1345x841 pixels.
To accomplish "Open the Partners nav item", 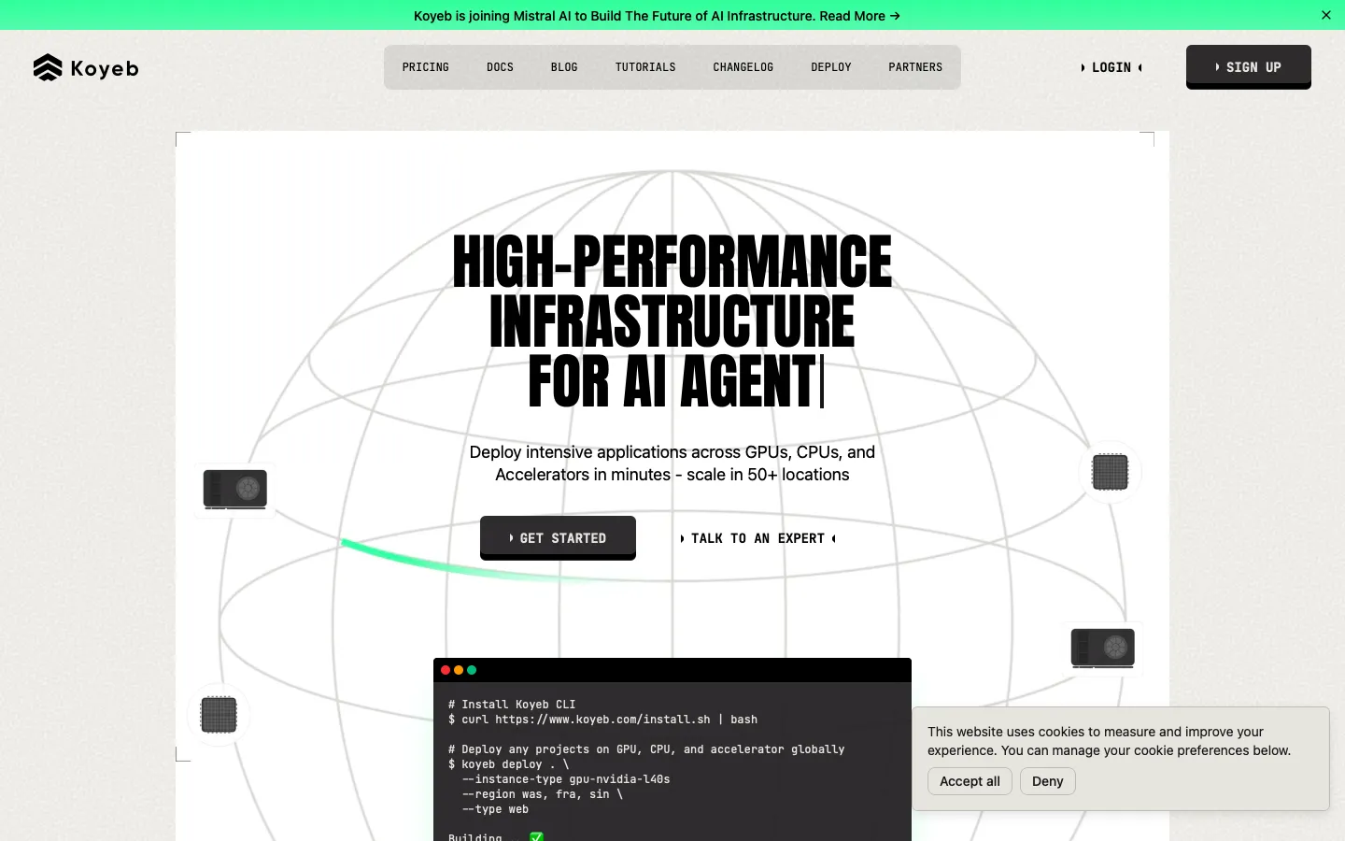I will [915, 67].
